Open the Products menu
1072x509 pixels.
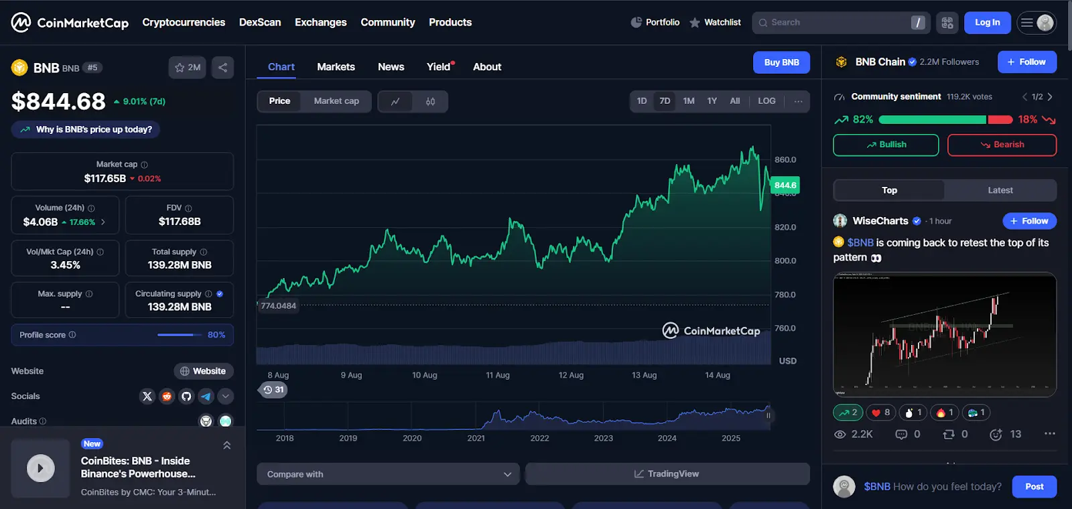tap(450, 22)
